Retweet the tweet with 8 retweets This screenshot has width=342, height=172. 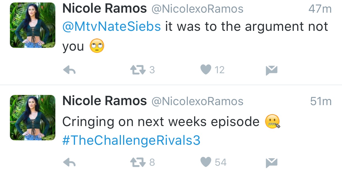point(138,163)
